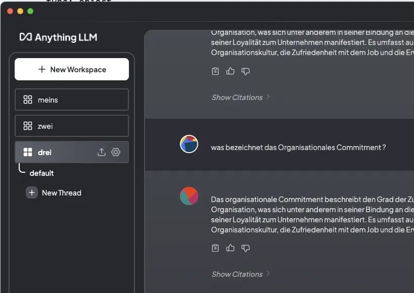Click the text starting 'Das organisationale Commitment beschreibt'
The image size is (414, 293).
pos(312,215)
